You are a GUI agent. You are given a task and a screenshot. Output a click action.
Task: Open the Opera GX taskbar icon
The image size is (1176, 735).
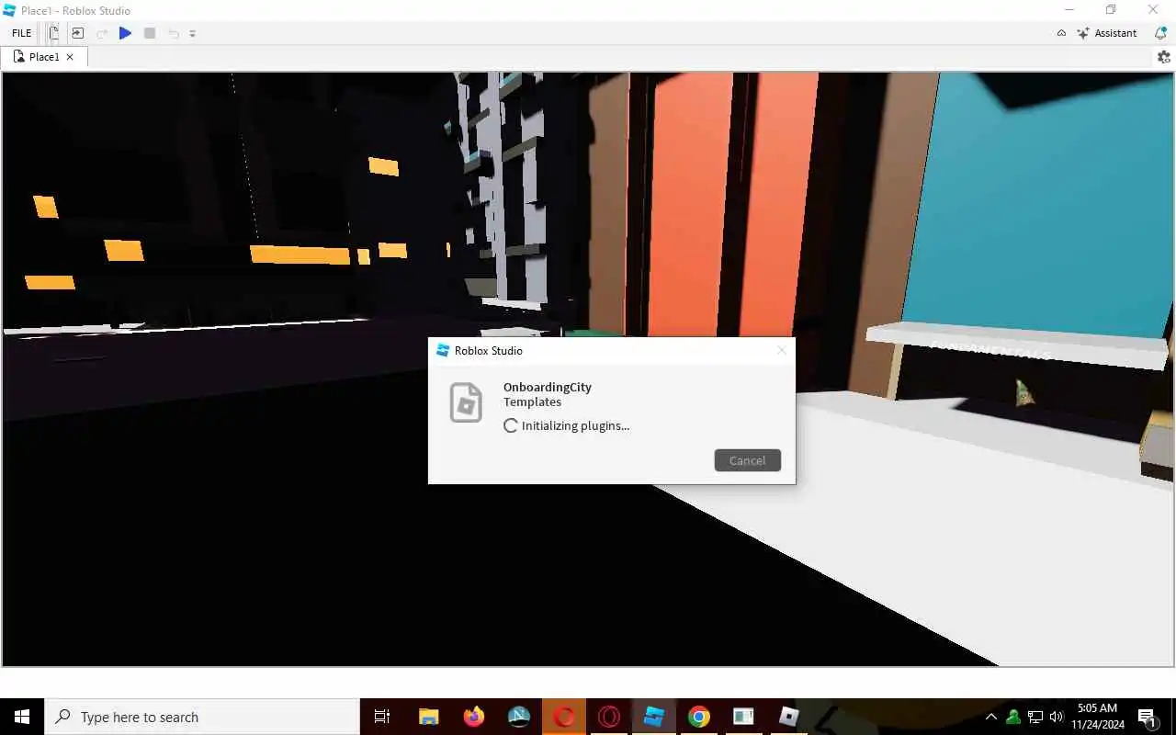click(x=609, y=717)
